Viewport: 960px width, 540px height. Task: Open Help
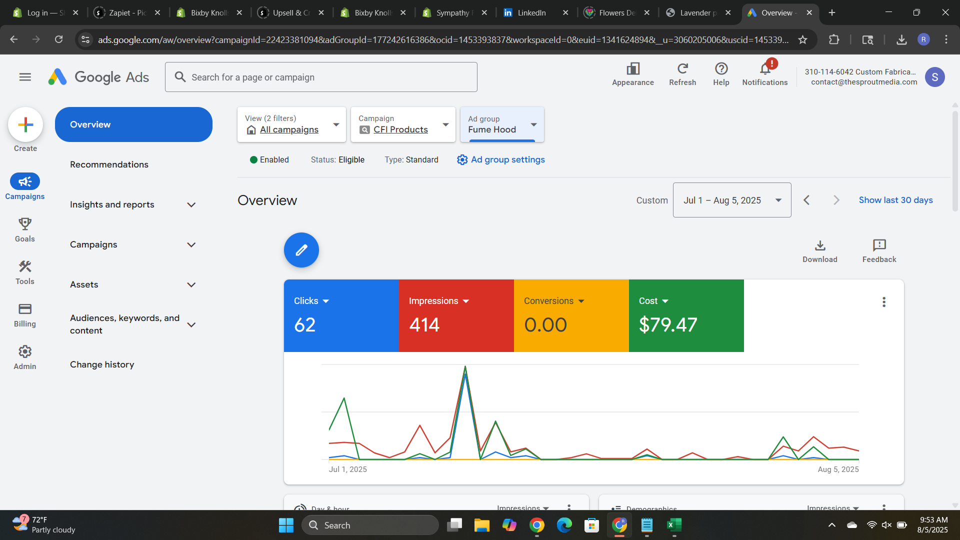click(720, 74)
